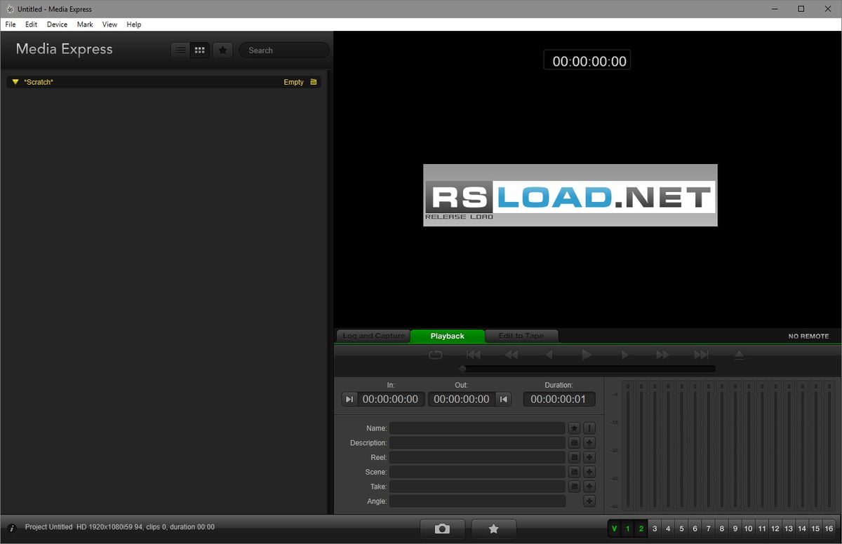Click the playback scrubber handle
This screenshot has height=544, width=842.
click(x=462, y=368)
